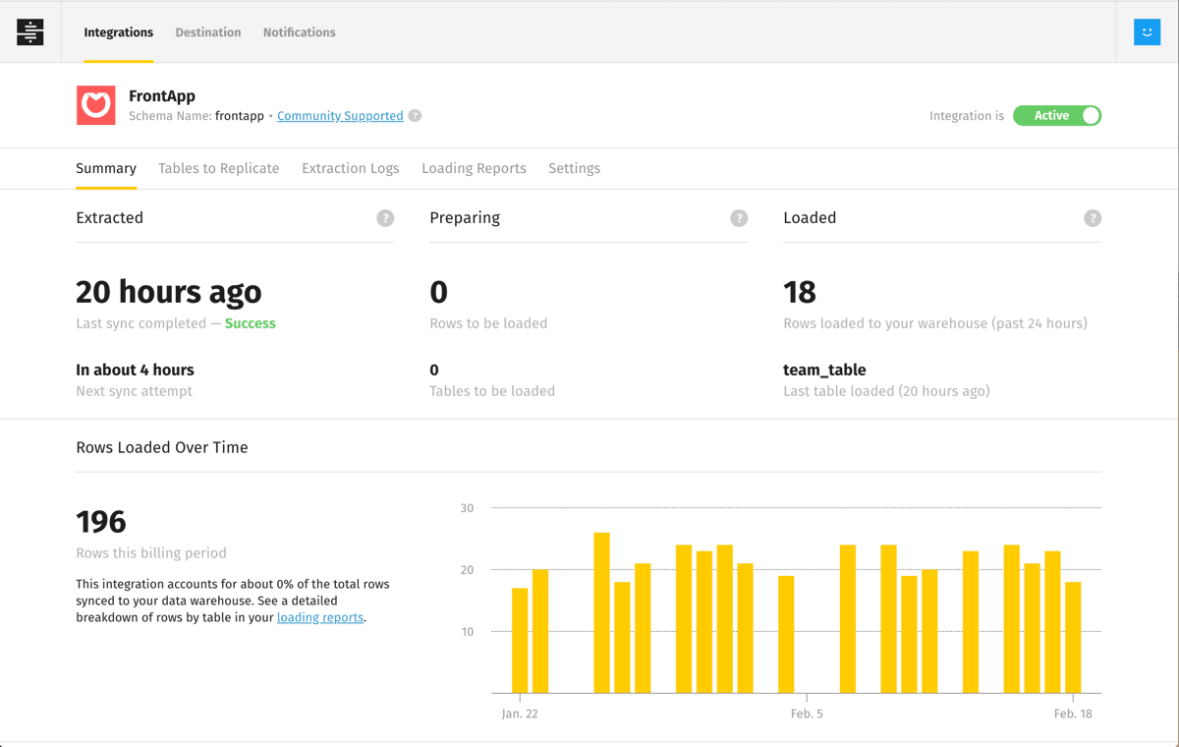The height and width of the screenshot is (747, 1179).
Task: Click the 18 rows loaded figure
Action: pyautogui.click(x=800, y=292)
